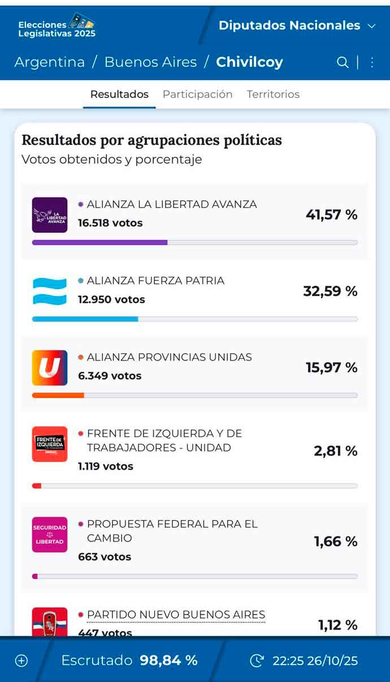Select the Resultados tab
The height and width of the screenshot is (682, 390).
pos(119,95)
